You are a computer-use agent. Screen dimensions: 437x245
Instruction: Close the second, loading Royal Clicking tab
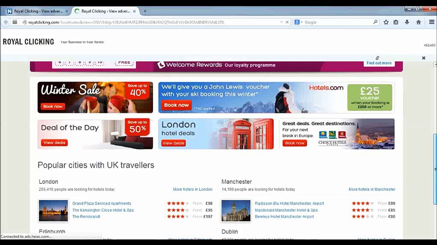(x=135, y=11)
